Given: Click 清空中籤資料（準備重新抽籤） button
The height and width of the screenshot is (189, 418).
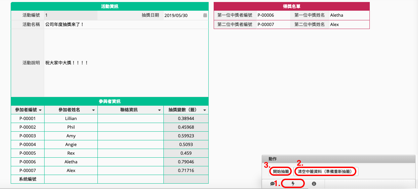Looking at the screenshot, I should pos(326,172).
